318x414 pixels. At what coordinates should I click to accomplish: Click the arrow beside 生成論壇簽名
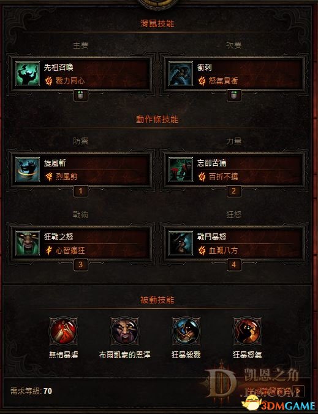coord(300,391)
